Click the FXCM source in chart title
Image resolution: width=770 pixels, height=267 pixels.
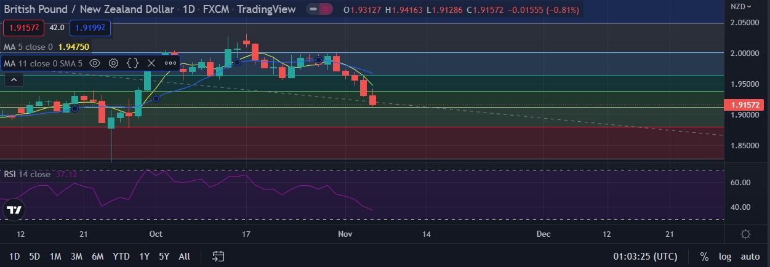[x=217, y=9]
